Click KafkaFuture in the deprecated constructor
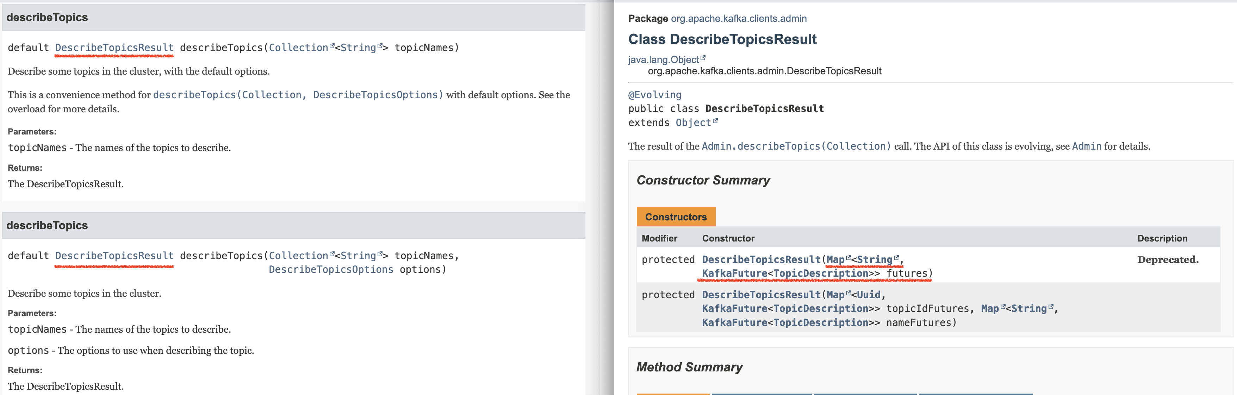Viewport: 1237px width, 395px height. (734, 273)
